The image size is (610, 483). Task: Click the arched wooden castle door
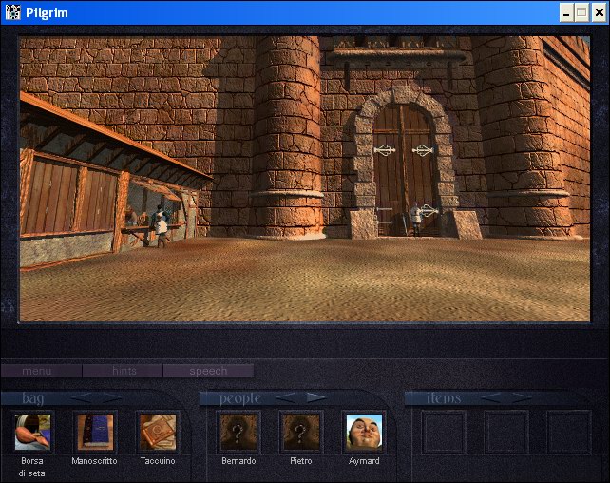404,169
